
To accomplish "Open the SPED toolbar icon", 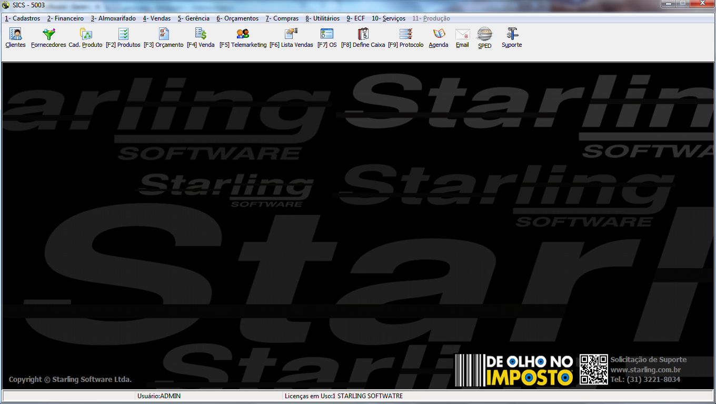I will click(485, 38).
